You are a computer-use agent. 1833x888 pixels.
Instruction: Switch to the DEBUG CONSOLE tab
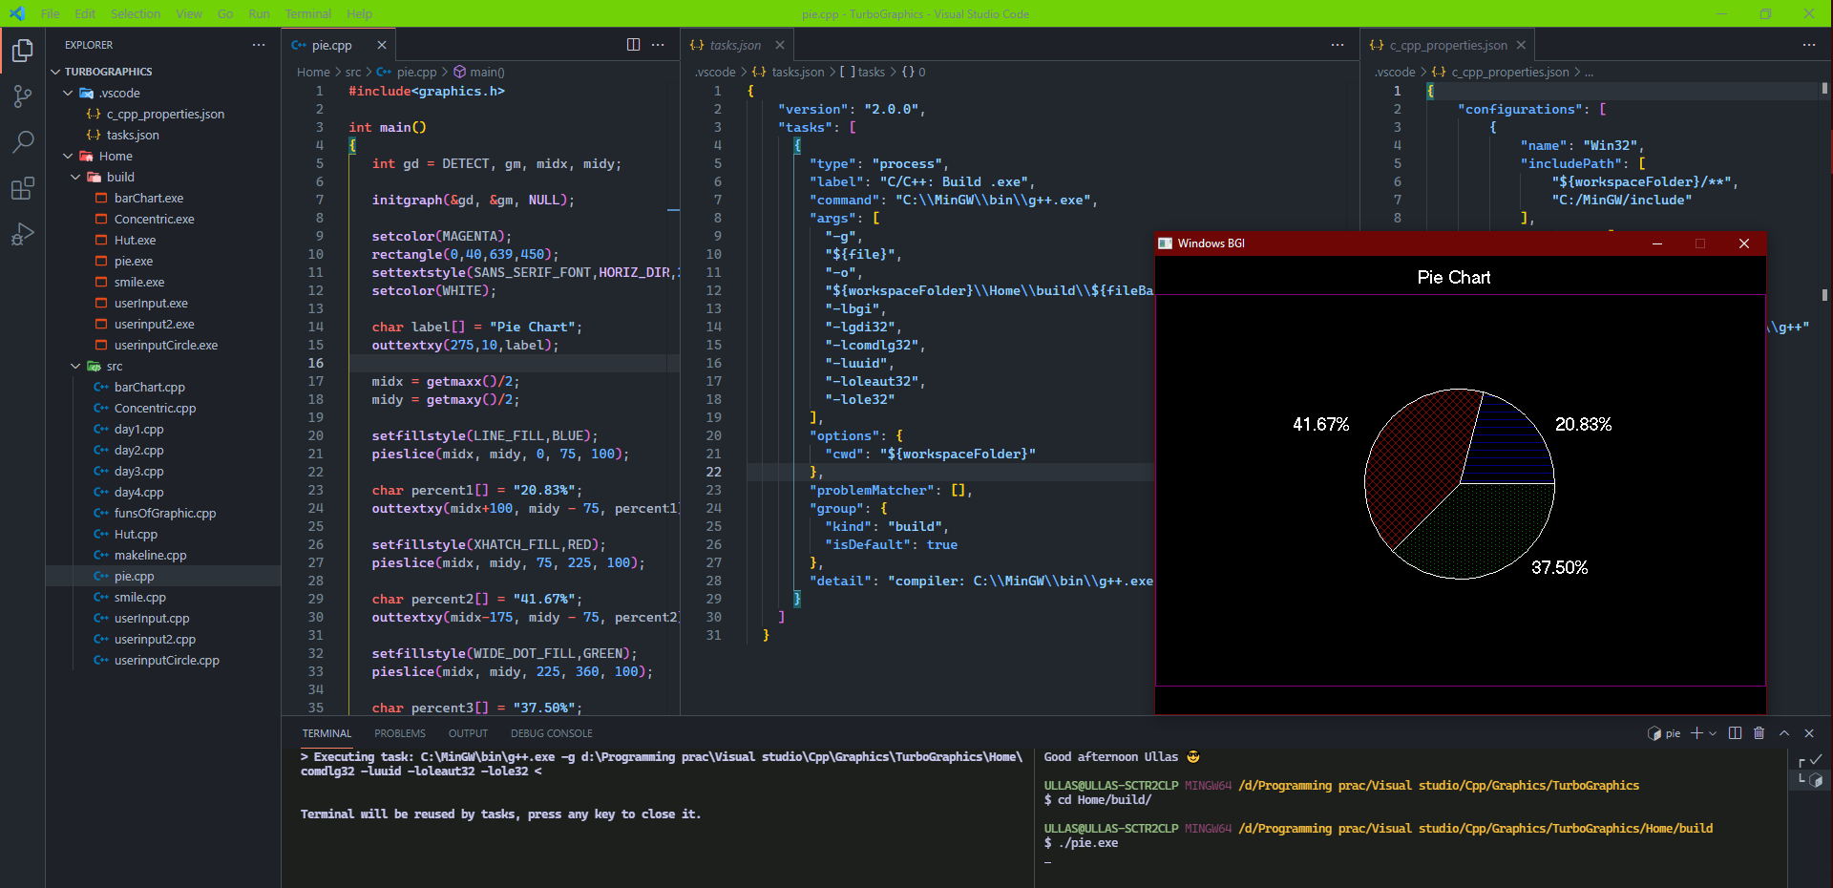[x=552, y=733]
